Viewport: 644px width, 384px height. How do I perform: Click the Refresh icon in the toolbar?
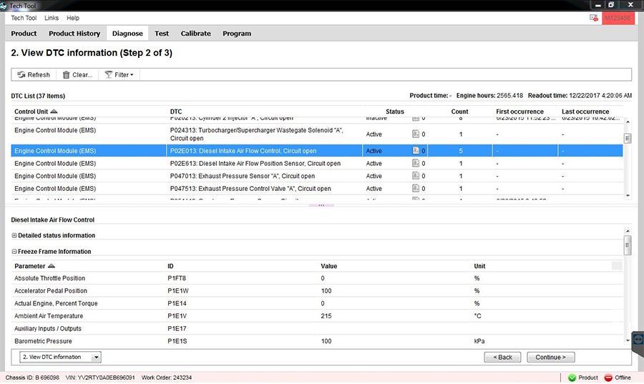[21, 74]
